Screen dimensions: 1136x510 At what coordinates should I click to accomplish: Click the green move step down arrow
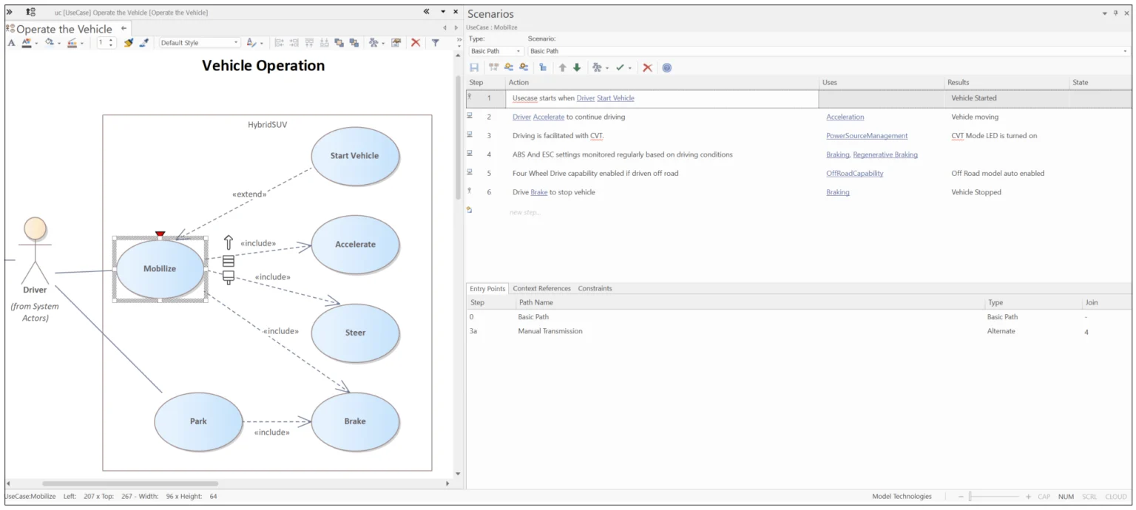pyautogui.click(x=577, y=67)
